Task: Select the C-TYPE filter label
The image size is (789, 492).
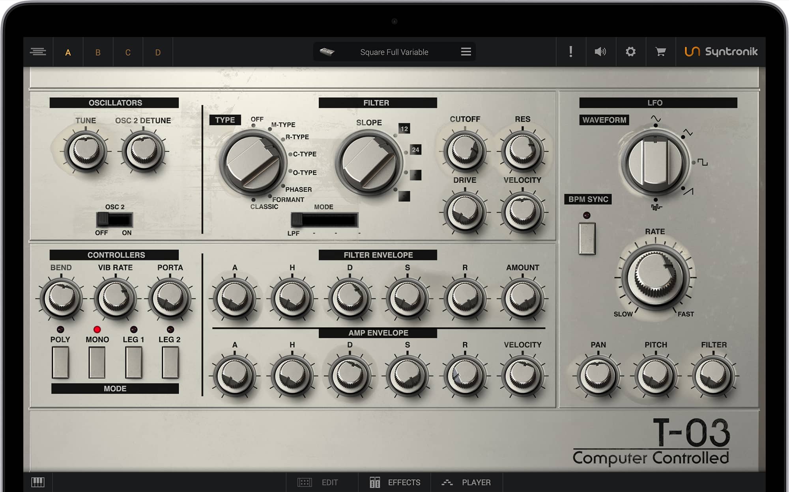Action: 305,154
